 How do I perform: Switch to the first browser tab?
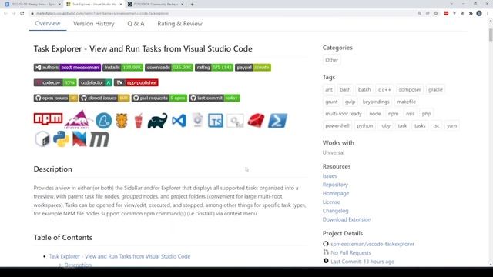32,5
